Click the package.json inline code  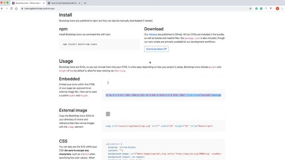point(192,38)
